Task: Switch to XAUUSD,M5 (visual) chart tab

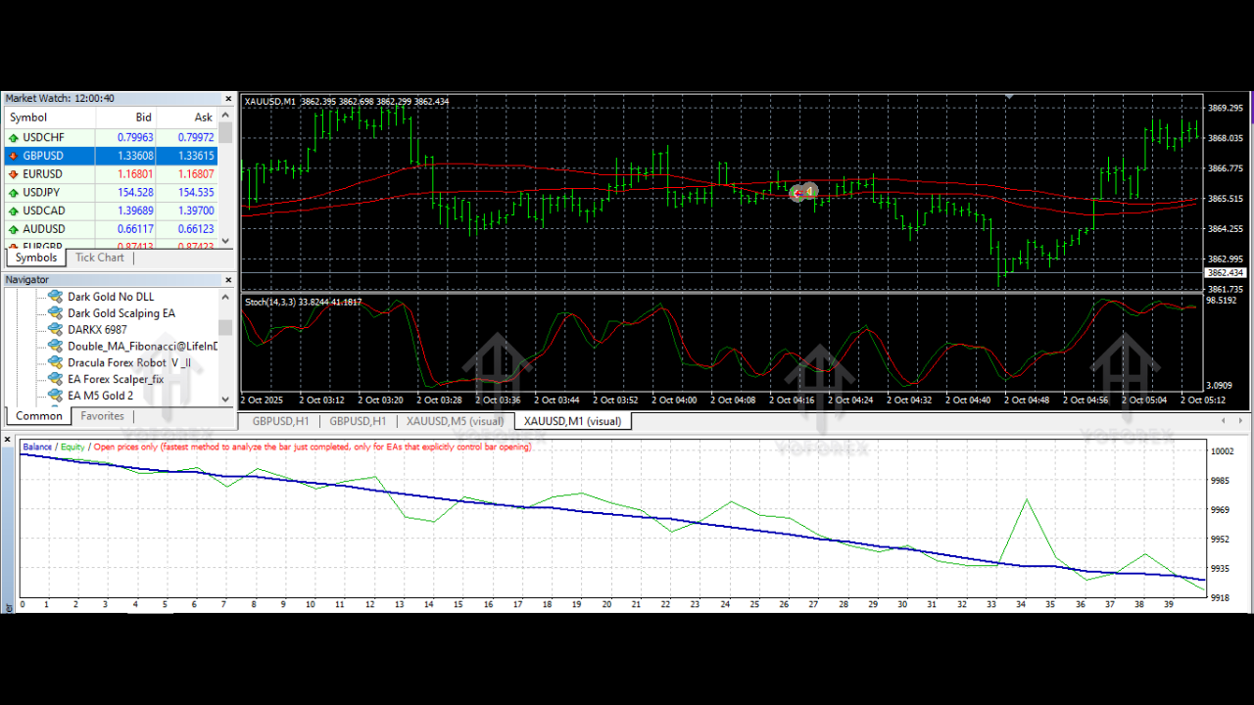Action: point(455,421)
